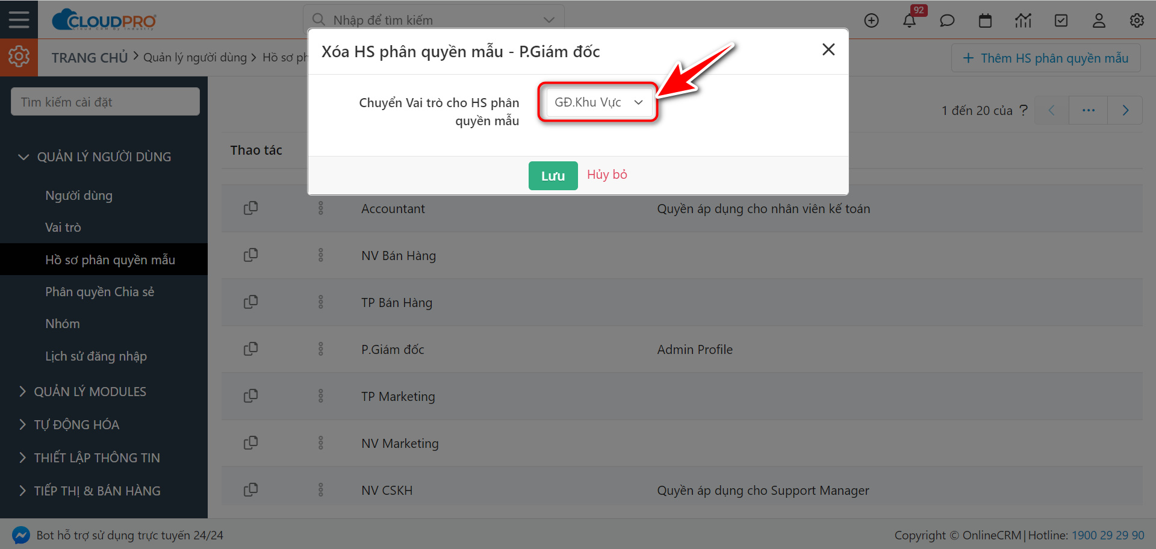Image resolution: width=1156 pixels, height=549 pixels.
Task: Expand the global search dropdown arrow
Action: (x=548, y=20)
